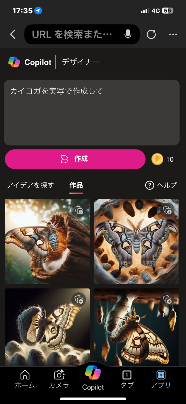Image resolution: width=186 pixels, height=404 pixels.
Task: Open the three-dot more options menu
Action: pyautogui.click(x=173, y=34)
